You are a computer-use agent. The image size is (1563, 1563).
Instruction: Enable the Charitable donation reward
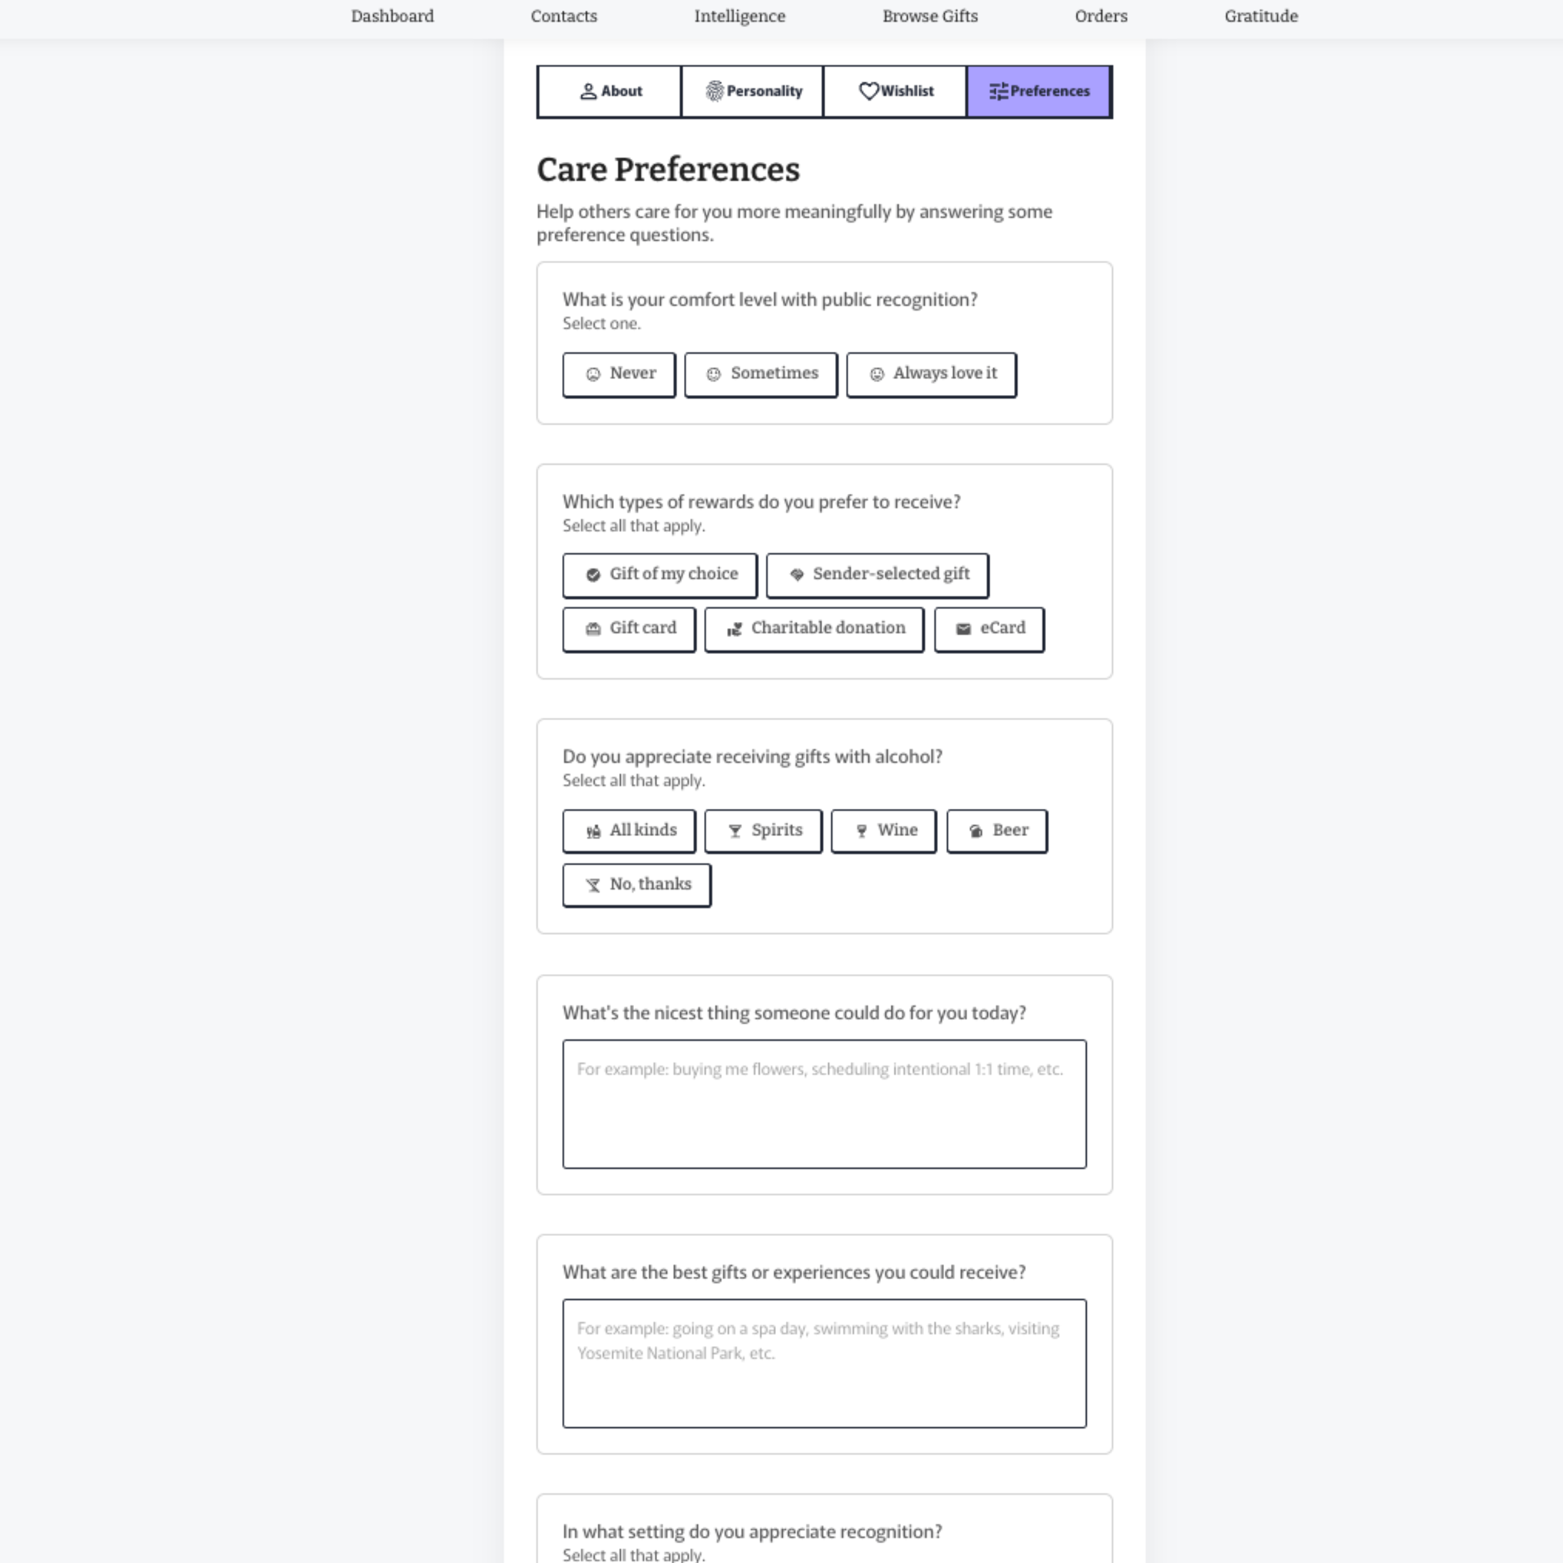(x=814, y=630)
